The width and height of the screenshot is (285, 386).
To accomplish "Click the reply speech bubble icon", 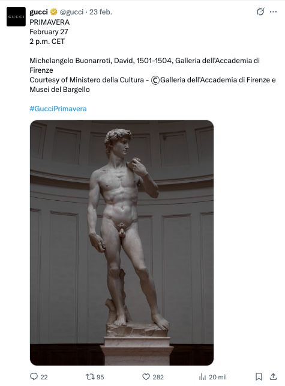I will 34,376.
